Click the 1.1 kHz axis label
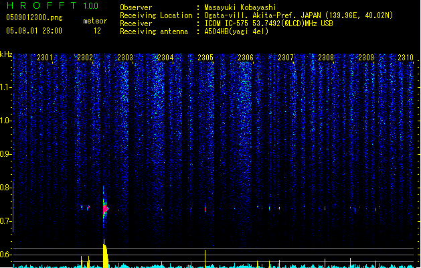The image size is (421, 268). (6, 87)
